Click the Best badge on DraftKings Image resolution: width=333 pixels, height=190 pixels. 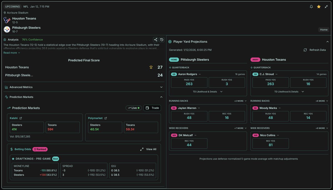(56, 159)
